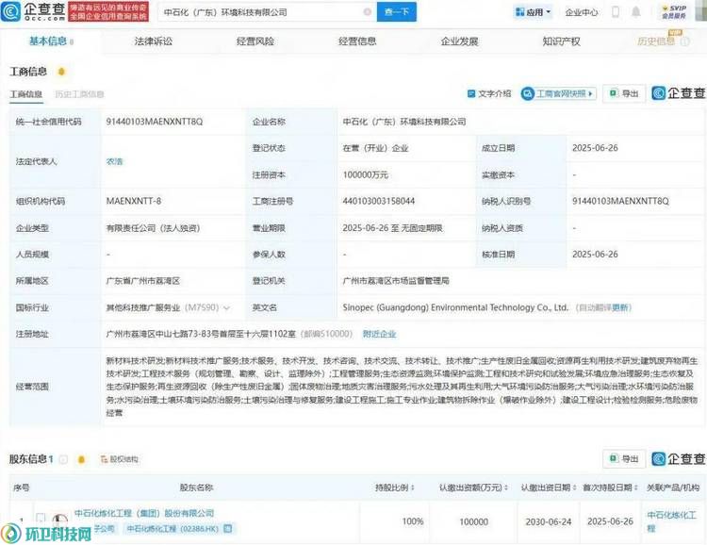Click the icon after 中石化炼化工程 (02386.HK) tag
The width and height of the screenshot is (707, 545).
[x=228, y=528]
